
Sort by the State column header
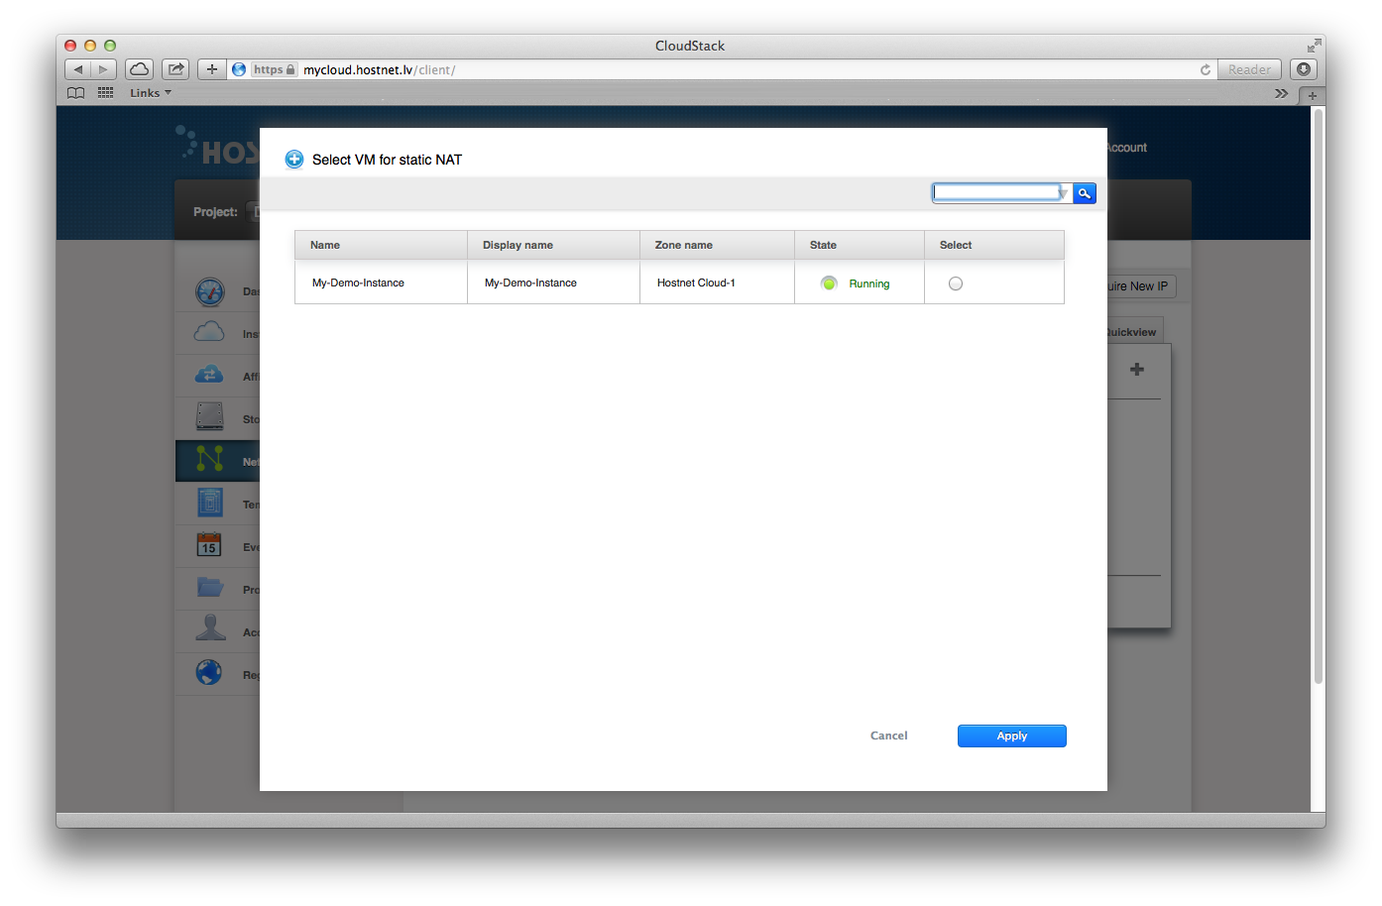(x=823, y=245)
